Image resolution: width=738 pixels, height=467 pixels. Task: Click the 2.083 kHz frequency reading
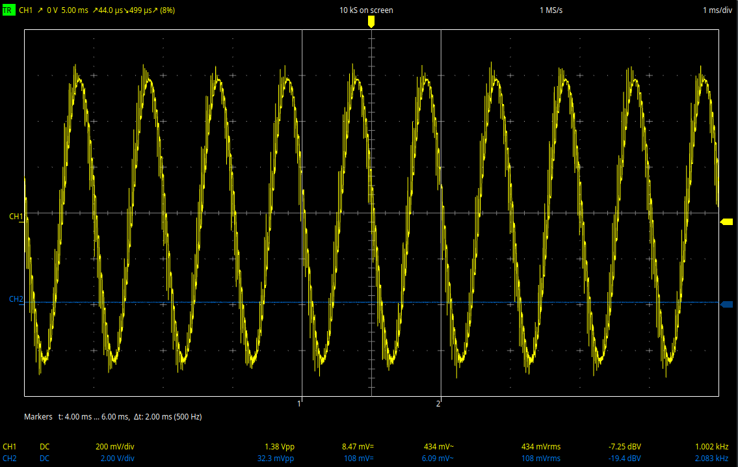point(711,459)
